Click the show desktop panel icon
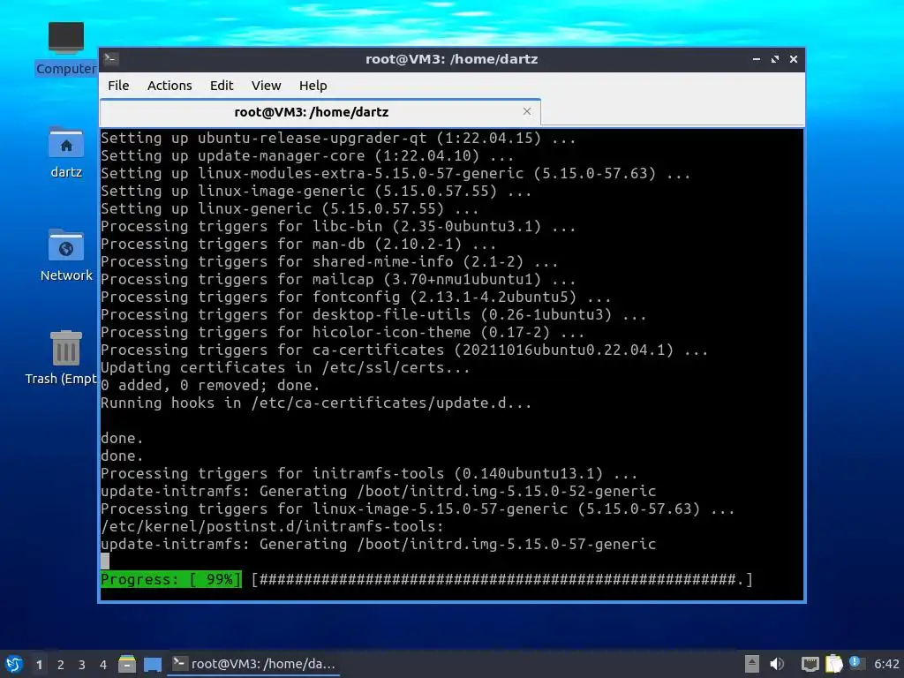The image size is (904, 678). tap(153, 664)
